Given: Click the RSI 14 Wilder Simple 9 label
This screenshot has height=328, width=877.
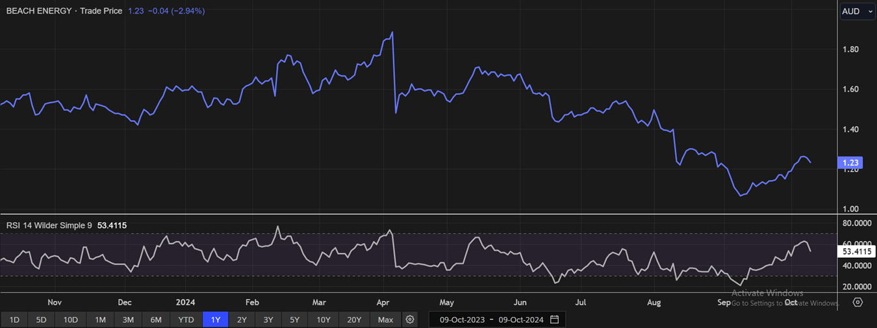Looking at the screenshot, I should [49, 225].
